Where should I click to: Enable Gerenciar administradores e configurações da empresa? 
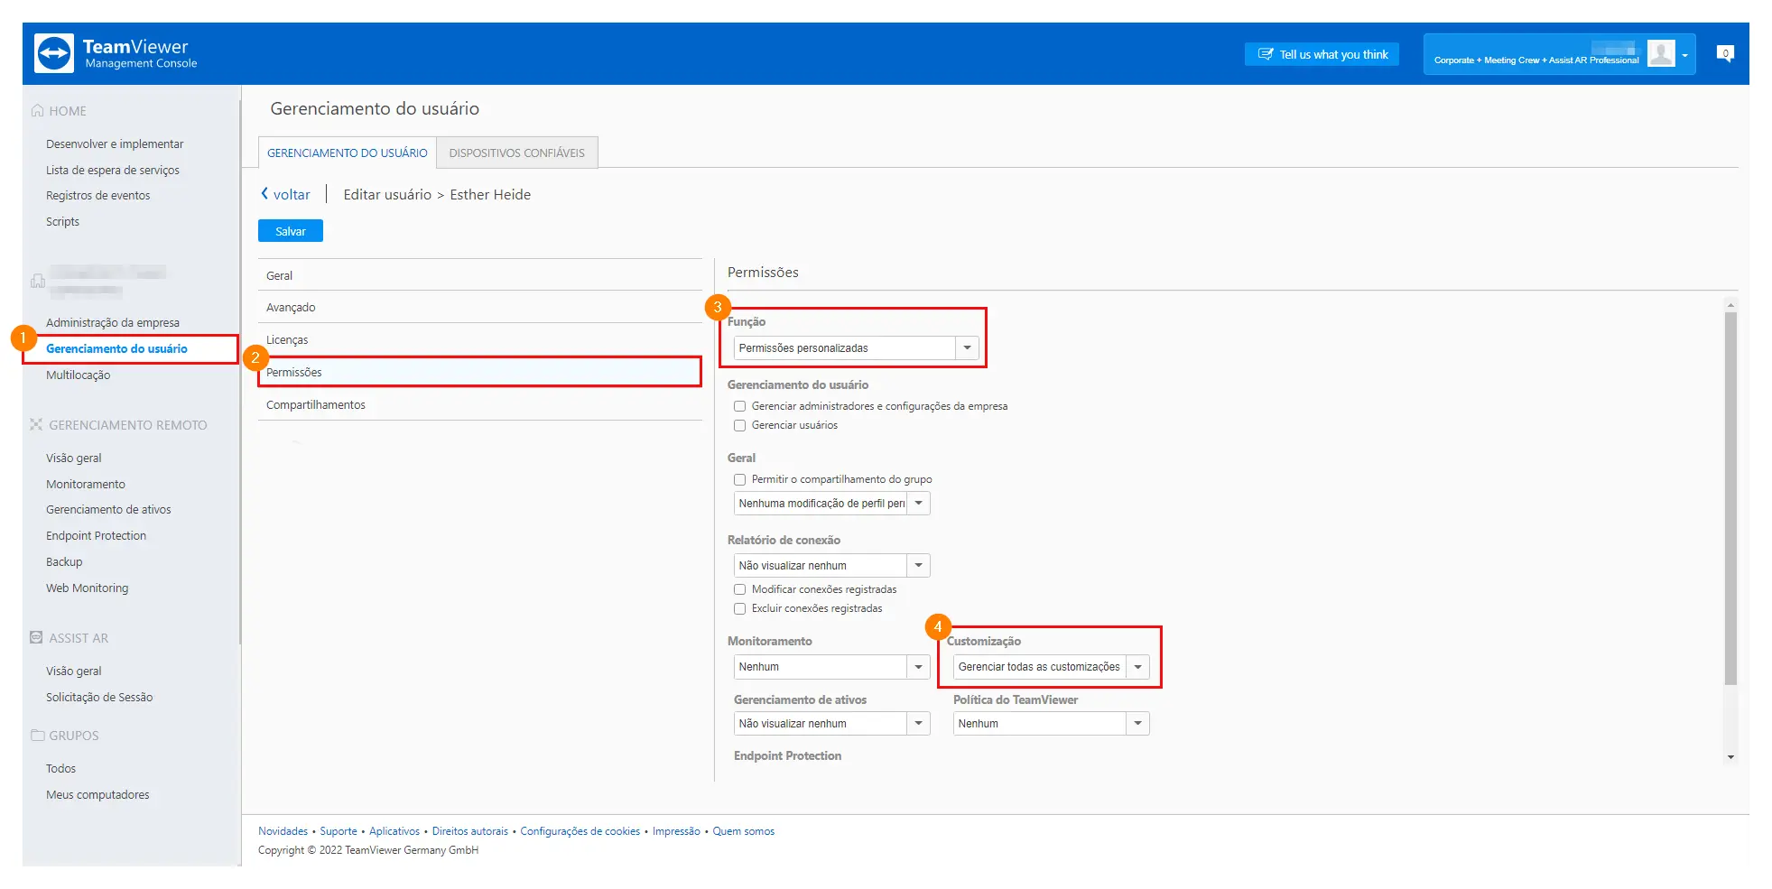tap(739, 406)
